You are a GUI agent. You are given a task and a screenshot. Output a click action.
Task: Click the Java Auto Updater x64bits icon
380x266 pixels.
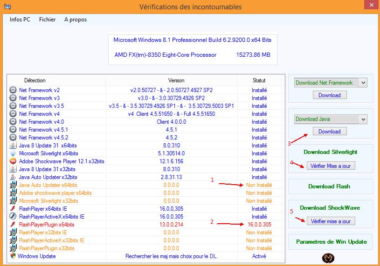coord(13,185)
